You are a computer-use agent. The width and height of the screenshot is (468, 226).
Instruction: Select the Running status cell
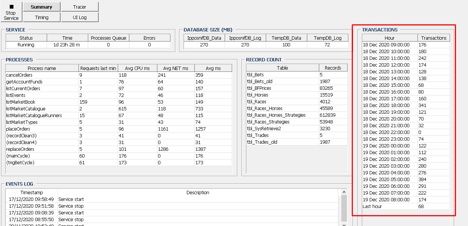point(26,45)
